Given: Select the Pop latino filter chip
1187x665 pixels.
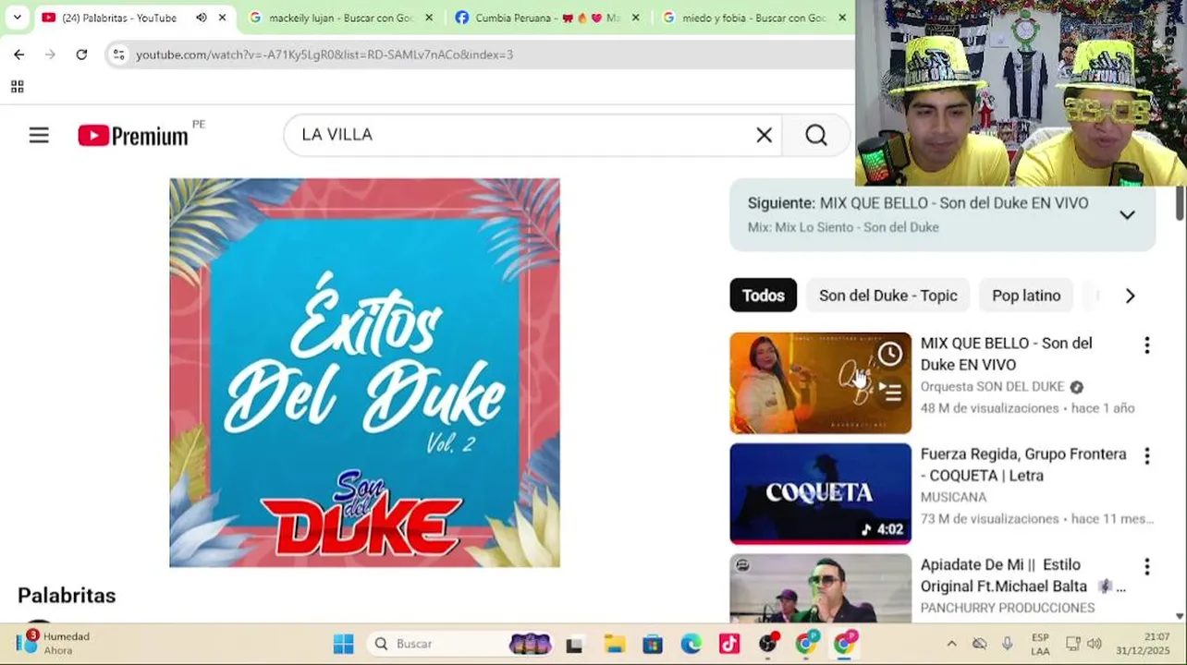Looking at the screenshot, I should point(1026,296).
